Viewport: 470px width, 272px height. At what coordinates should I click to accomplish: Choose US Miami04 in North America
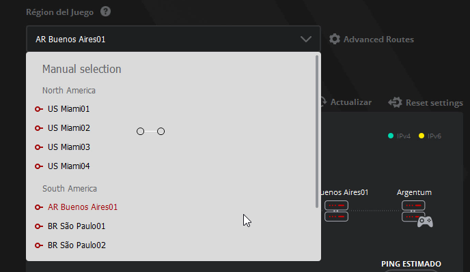pos(68,166)
